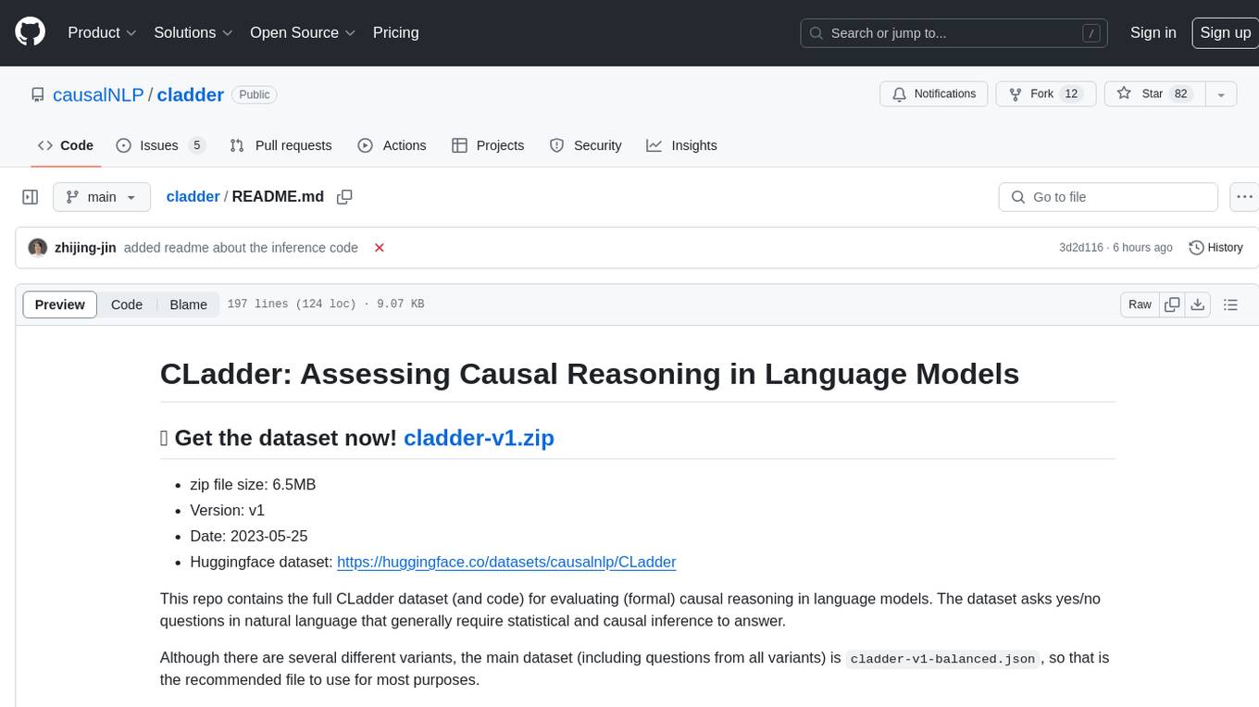Focus the Search or jump to field

pos(955,32)
